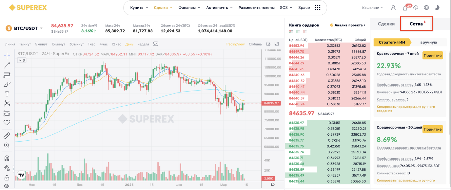The height and width of the screenshot is (190, 451).
Task: Click Принятие for the 7-day strategy
Action: click(433, 55)
